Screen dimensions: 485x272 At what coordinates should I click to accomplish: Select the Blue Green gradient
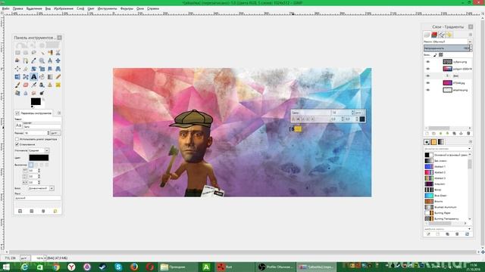(x=447, y=196)
